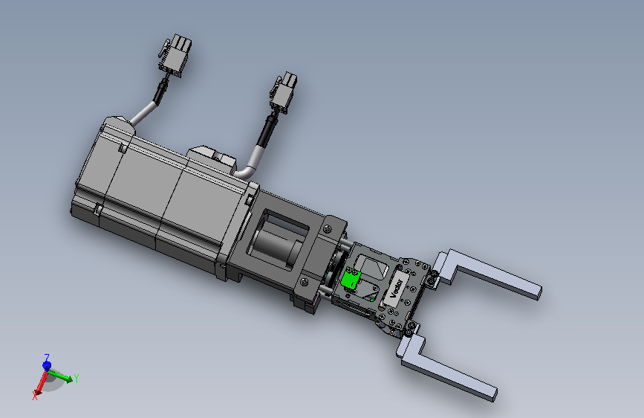This screenshot has width=644, height=418.
Task: Select the white Vector label plate
Action: (x=395, y=288)
